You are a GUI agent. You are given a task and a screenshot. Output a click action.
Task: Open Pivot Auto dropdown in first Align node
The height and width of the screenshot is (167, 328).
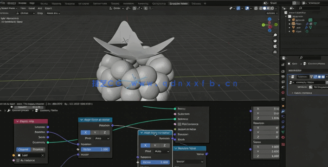[x=102, y=138]
